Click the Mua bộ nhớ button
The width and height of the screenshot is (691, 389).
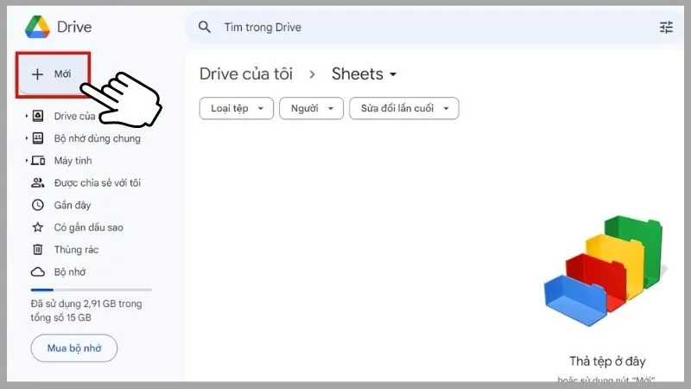[x=74, y=348]
